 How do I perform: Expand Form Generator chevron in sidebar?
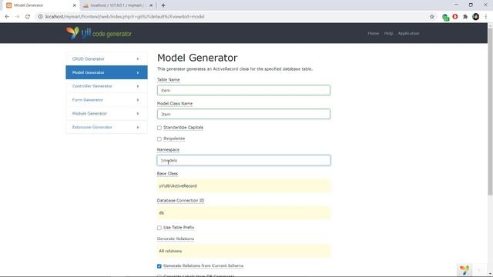[138, 100]
